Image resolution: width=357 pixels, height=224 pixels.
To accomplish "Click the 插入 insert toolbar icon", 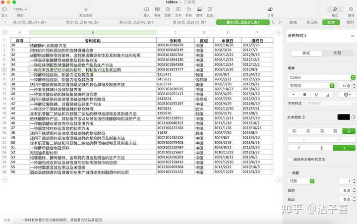I will (147, 9).
